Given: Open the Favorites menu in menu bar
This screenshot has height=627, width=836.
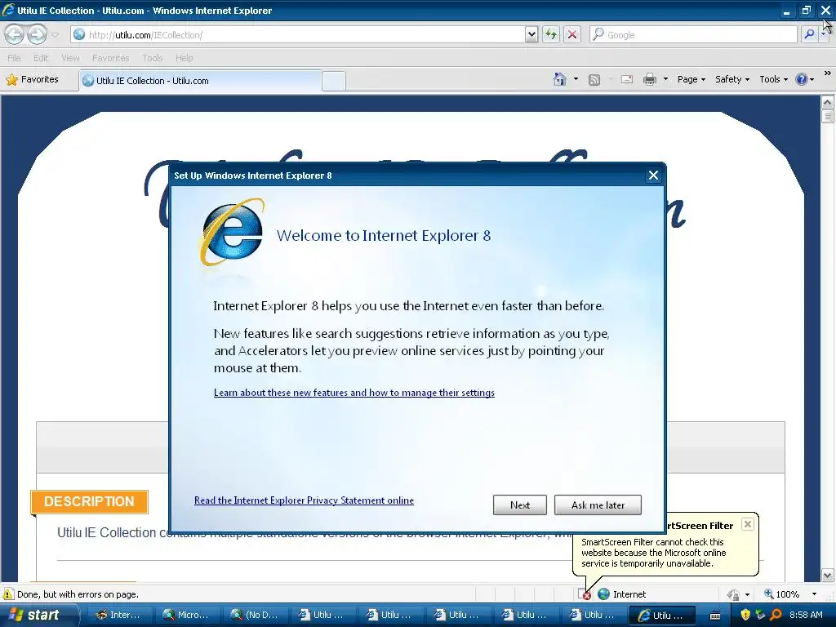Looking at the screenshot, I should pyautogui.click(x=110, y=58).
